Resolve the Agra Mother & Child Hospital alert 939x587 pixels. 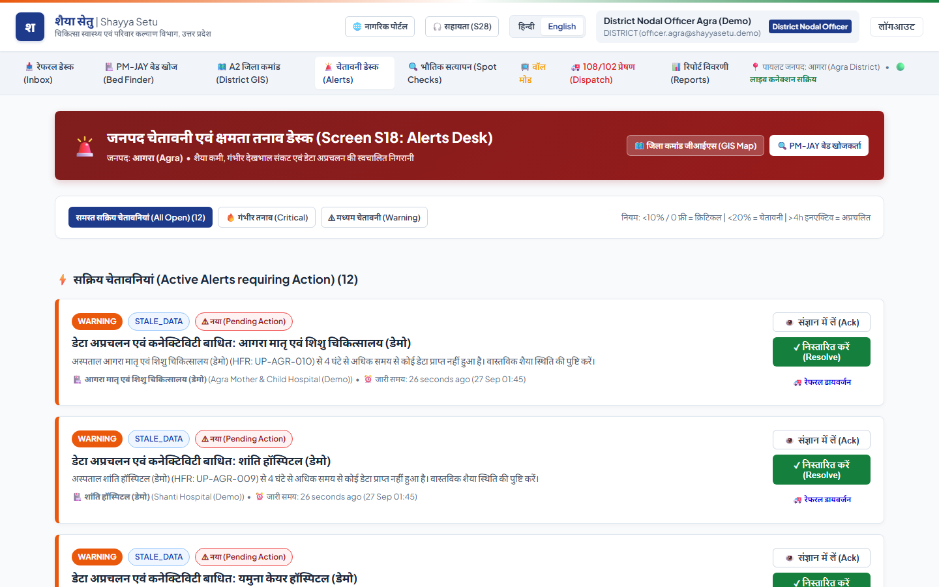(822, 352)
